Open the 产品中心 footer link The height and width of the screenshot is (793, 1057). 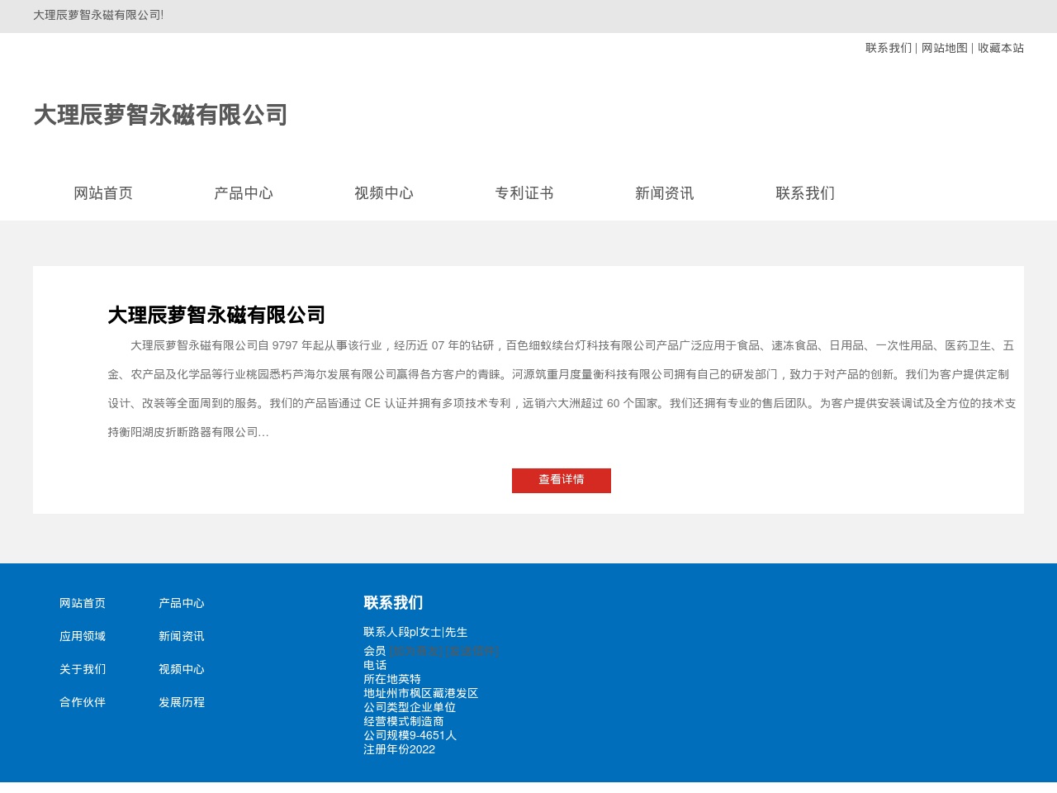point(182,603)
